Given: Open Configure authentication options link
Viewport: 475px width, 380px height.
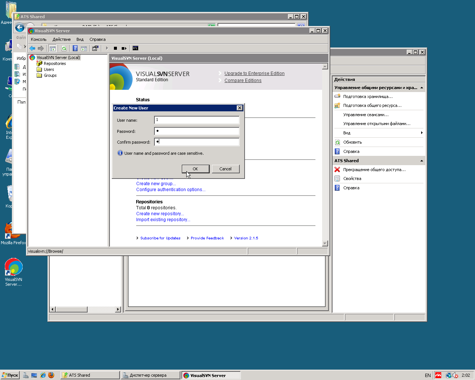Looking at the screenshot, I should [171, 190].
